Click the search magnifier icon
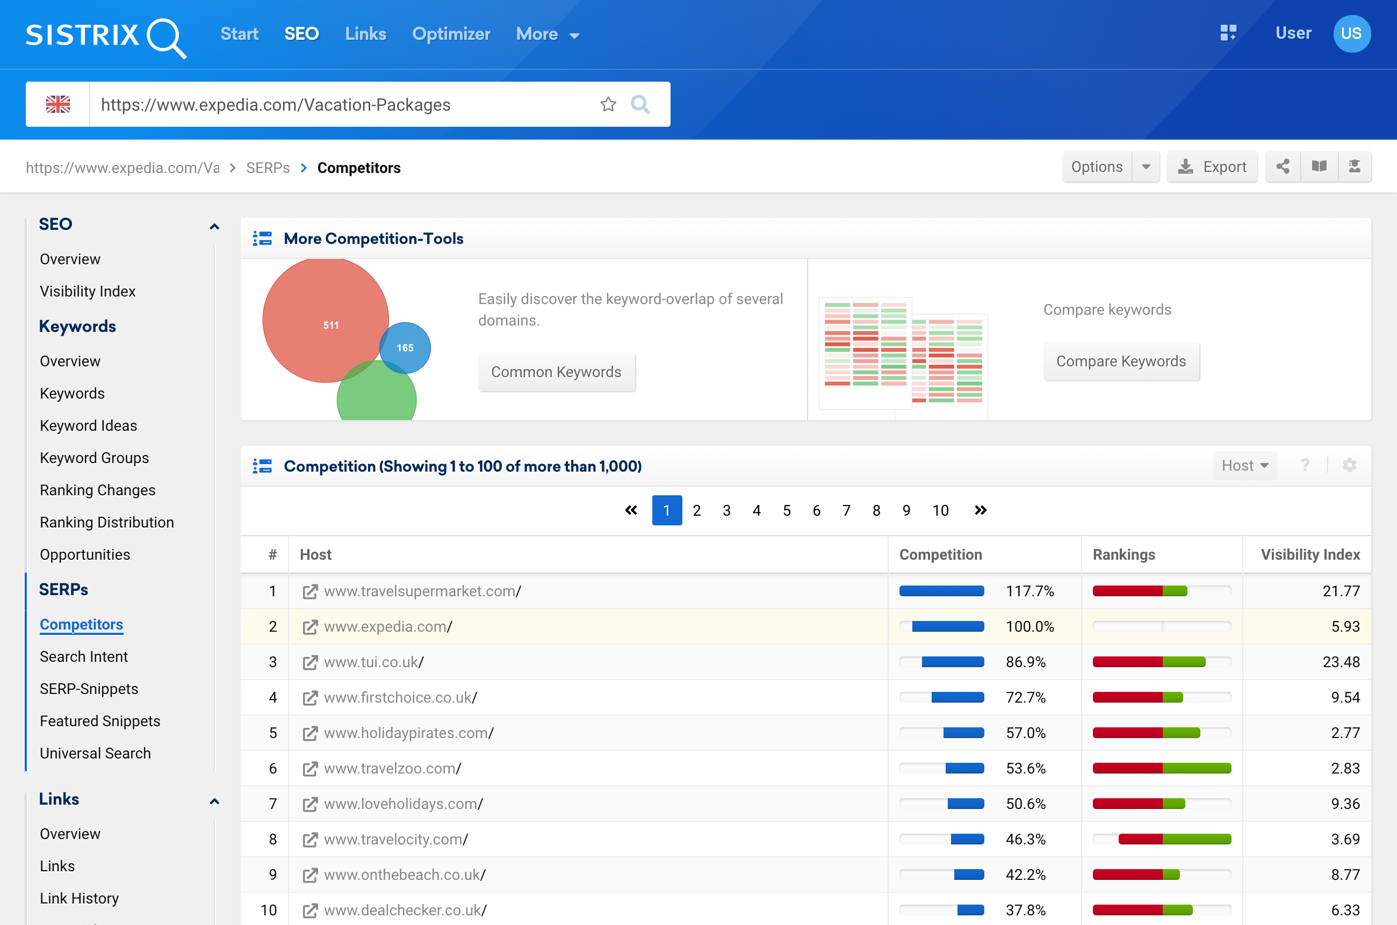Viewport: 1397px width, 925px height. click(x=640, y=104)
